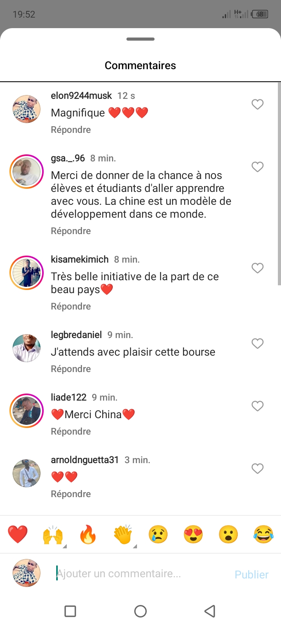281x630 pixels.
Task: Open kisamekimich's profile picture story
Action: pos(27,273)
